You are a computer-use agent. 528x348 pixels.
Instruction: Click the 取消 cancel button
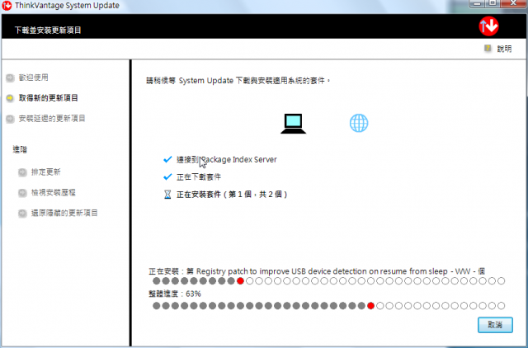(x=495, y=324)
